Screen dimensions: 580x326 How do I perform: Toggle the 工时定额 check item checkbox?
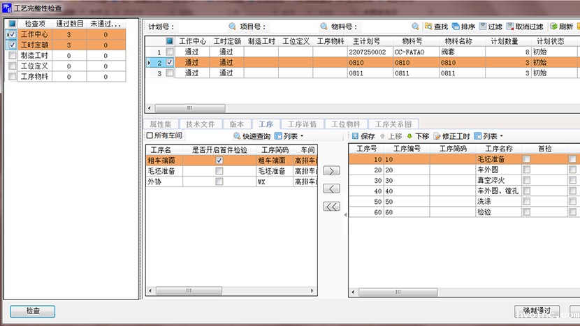click(x=12, y=45)
